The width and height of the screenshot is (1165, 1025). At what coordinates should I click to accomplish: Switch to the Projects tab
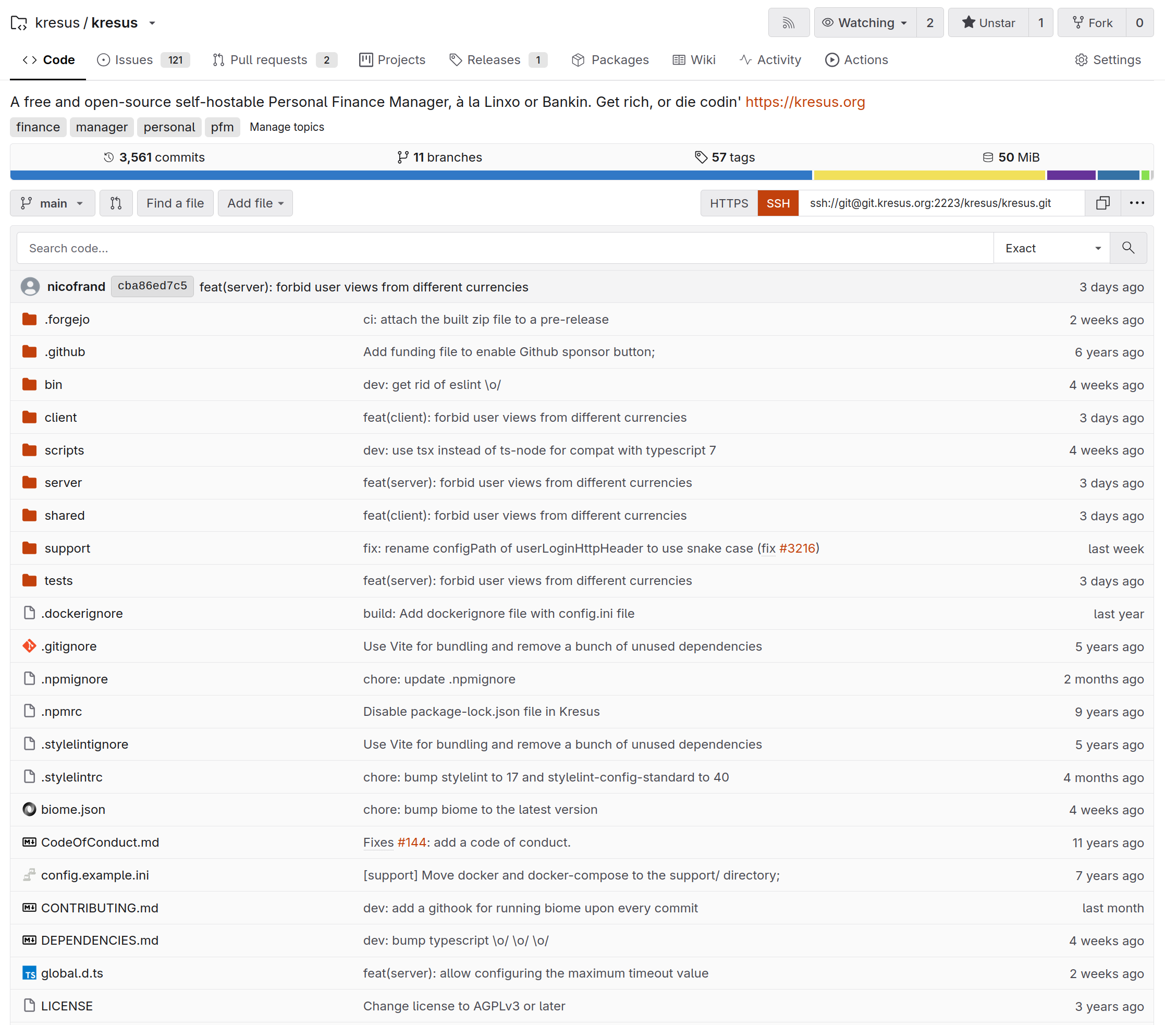392,60
